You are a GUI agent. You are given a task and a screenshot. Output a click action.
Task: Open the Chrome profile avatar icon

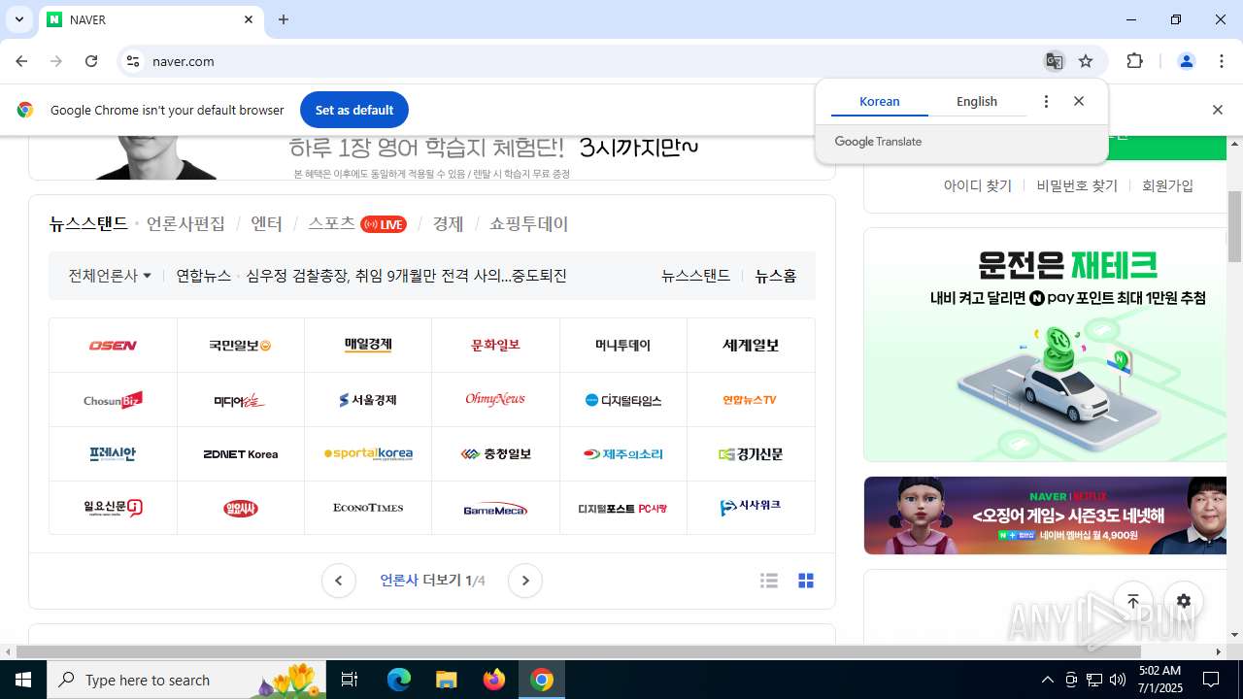click(1186, 61)
